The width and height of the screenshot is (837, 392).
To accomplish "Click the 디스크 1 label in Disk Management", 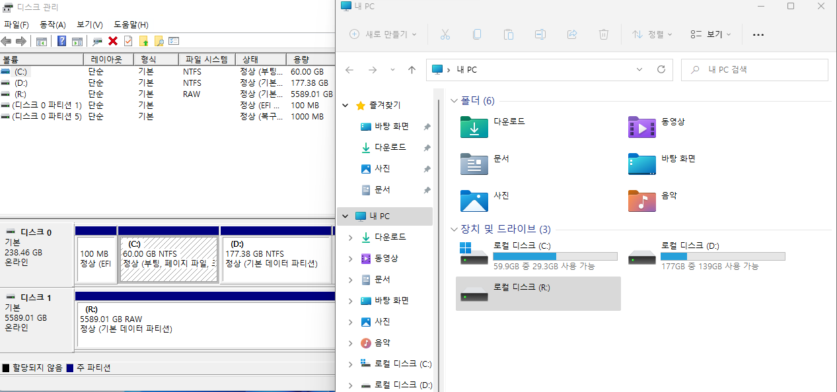I will 36,298.
